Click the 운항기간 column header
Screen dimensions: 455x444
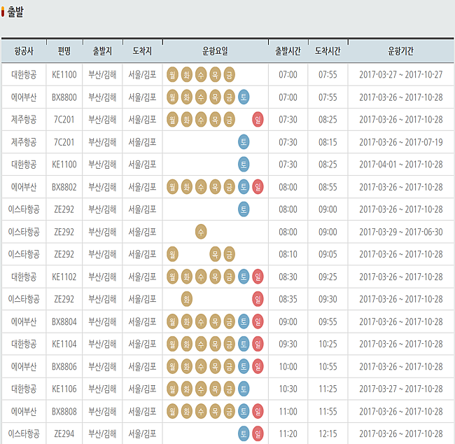[400, 51]
